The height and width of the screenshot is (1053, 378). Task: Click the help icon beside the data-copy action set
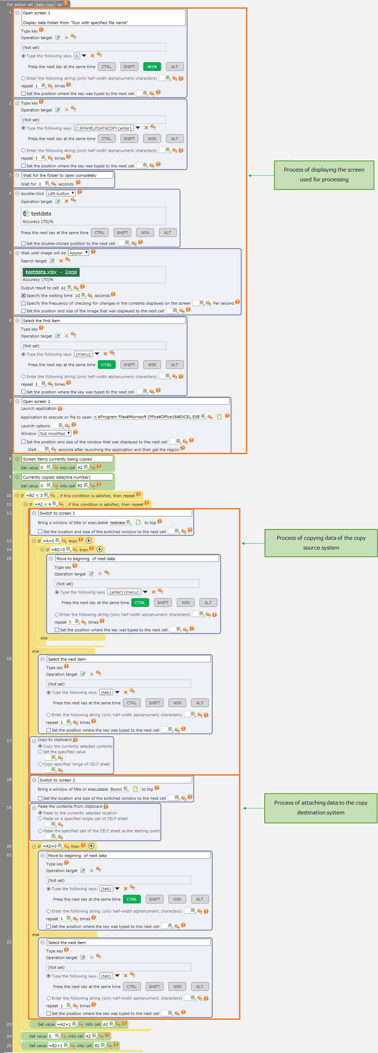(65, 3)
